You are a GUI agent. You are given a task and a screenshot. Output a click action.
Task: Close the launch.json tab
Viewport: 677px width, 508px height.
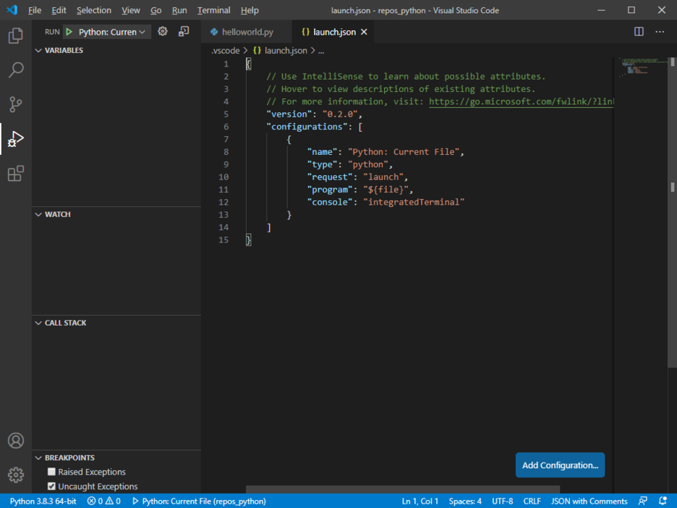pyautogui.click(x=364, y=32)
